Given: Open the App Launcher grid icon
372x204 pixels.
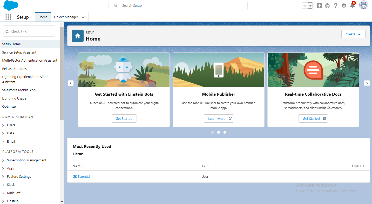Looking at the screenshot, I should (x=8, y=17).
